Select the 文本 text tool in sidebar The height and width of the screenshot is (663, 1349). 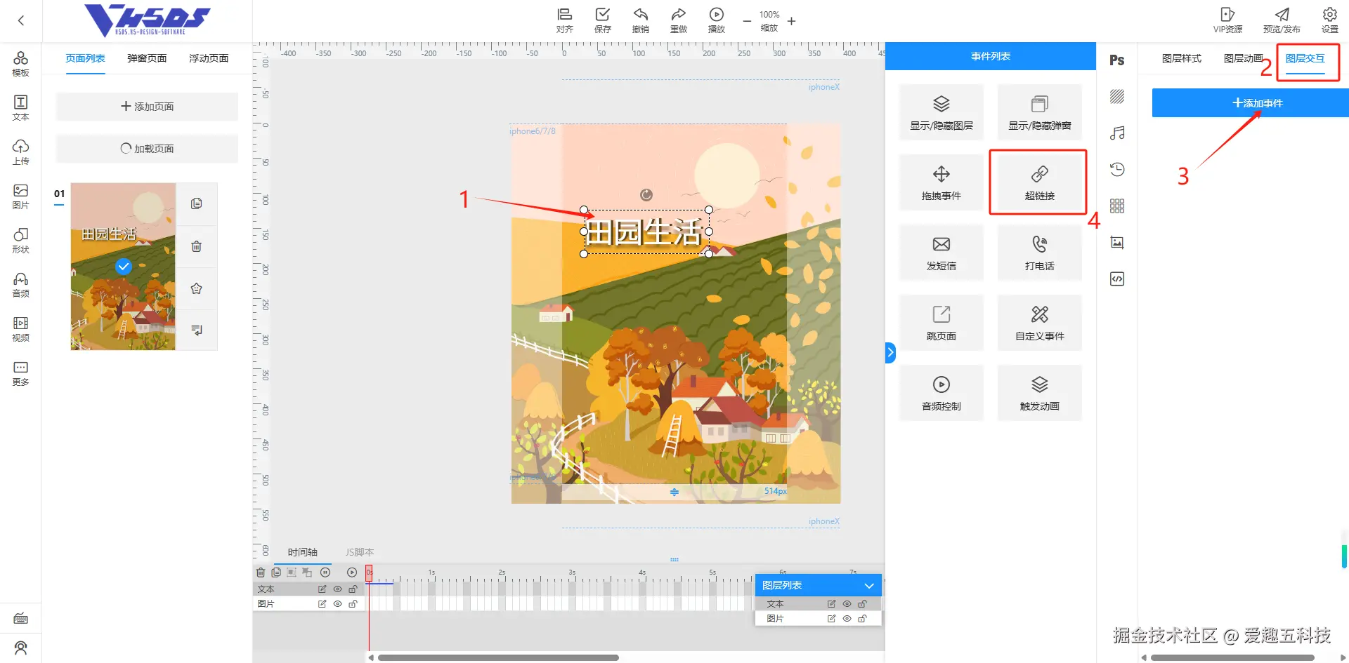(x=20, y=108)
